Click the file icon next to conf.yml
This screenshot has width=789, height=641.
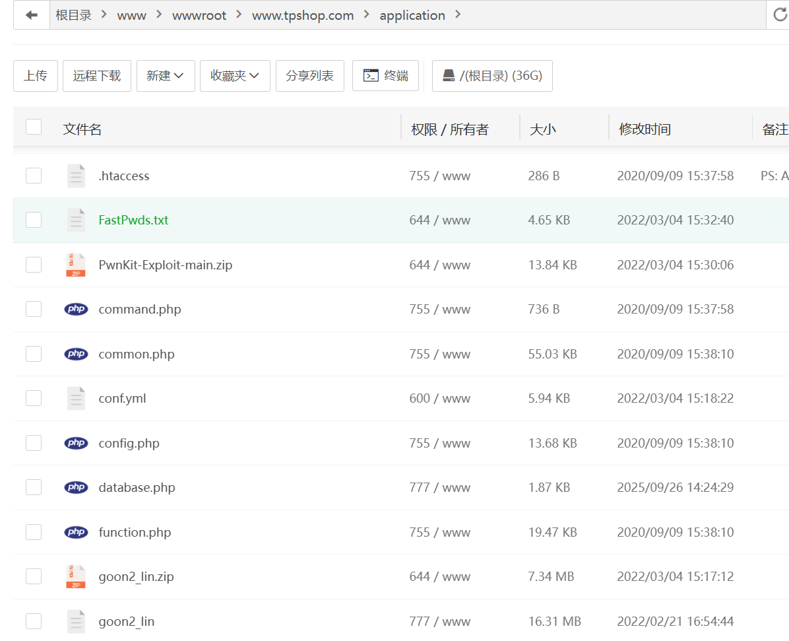[76, 398]
